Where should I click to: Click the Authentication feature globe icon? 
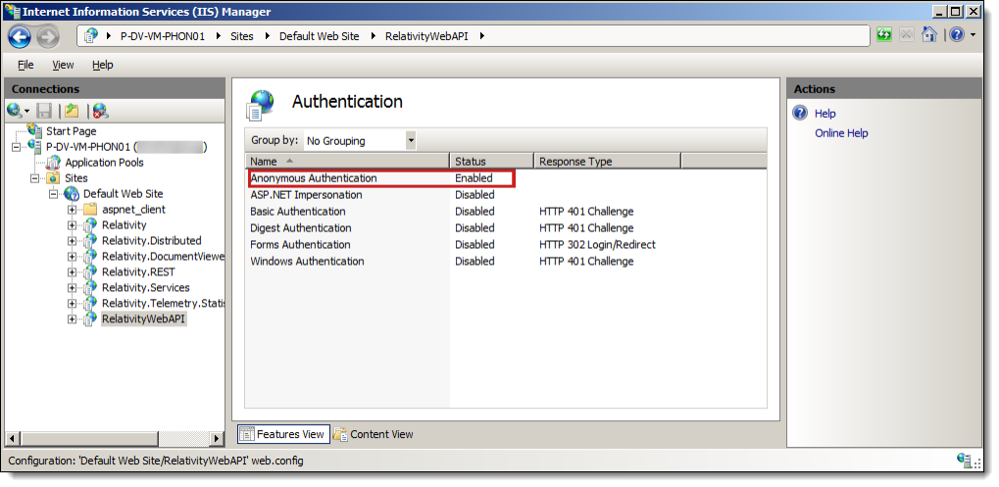tap(261, 105)
